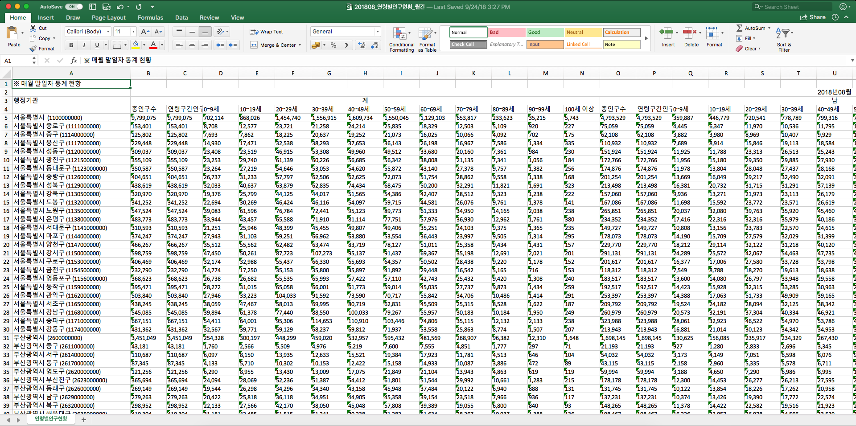Apply the Good cell style
Viewport: 856px width, 426px height.
coord(545,33)
